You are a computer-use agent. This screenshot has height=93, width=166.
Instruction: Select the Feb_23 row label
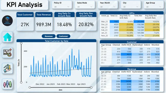click(x=104, y=30)
